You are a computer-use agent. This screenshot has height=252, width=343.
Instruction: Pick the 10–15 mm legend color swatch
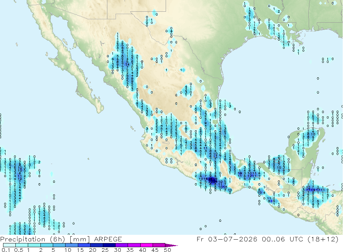[72, 245]
